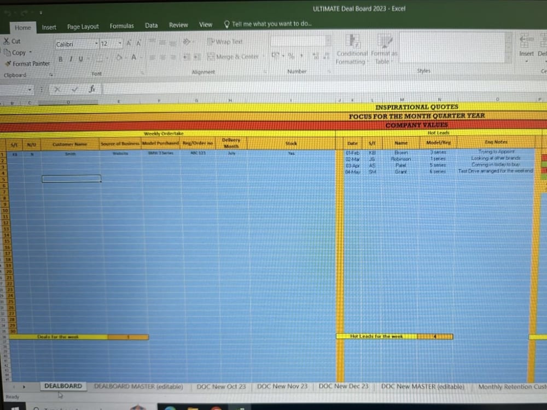
Task: Open the font size 12 dropdown
Action: (x=120, y=44)
